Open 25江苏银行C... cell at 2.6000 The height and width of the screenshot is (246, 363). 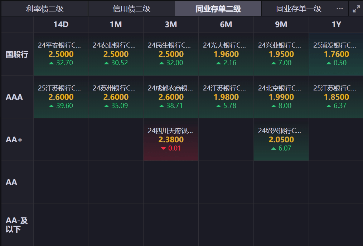pos(61,97)
